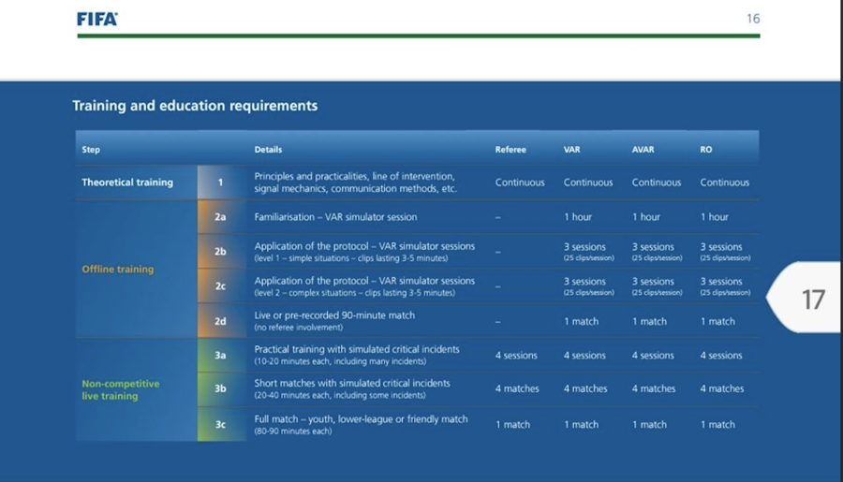The width and height of the screenshot is (843, 482).
Task: Click step 2a cell
Action: pyautogui.click(x=220, y=217)
